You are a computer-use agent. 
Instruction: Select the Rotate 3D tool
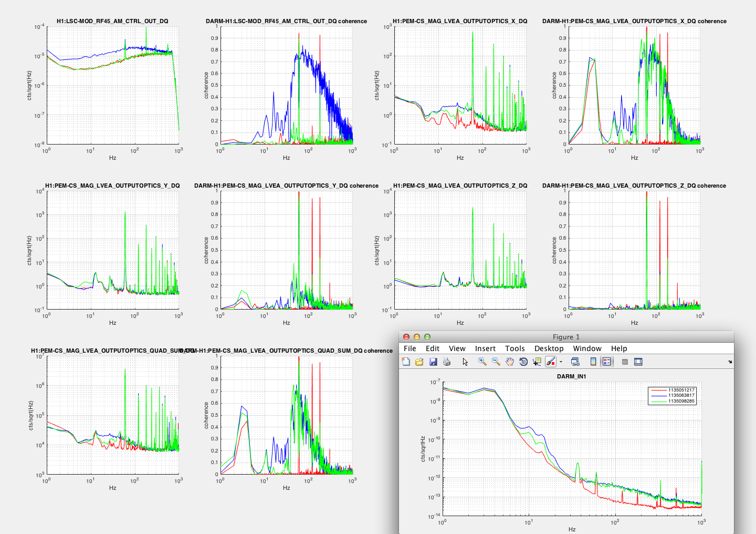(x=523, y=362)
